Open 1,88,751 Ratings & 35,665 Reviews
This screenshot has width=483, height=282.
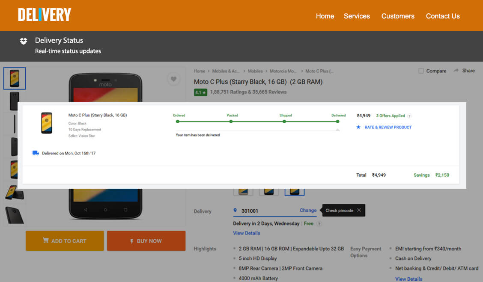tap(248, 92)
